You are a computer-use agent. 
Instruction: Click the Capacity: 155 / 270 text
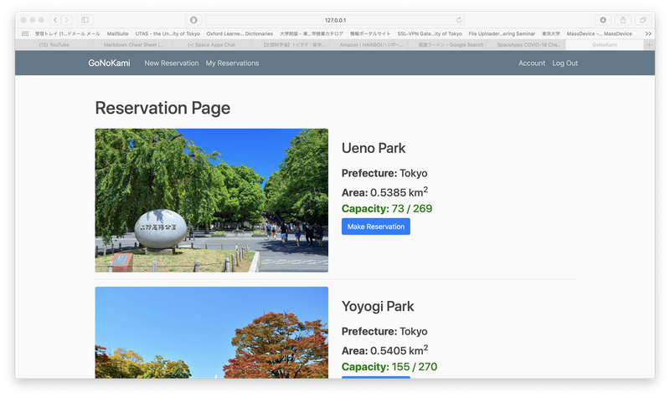click(389, 367)
